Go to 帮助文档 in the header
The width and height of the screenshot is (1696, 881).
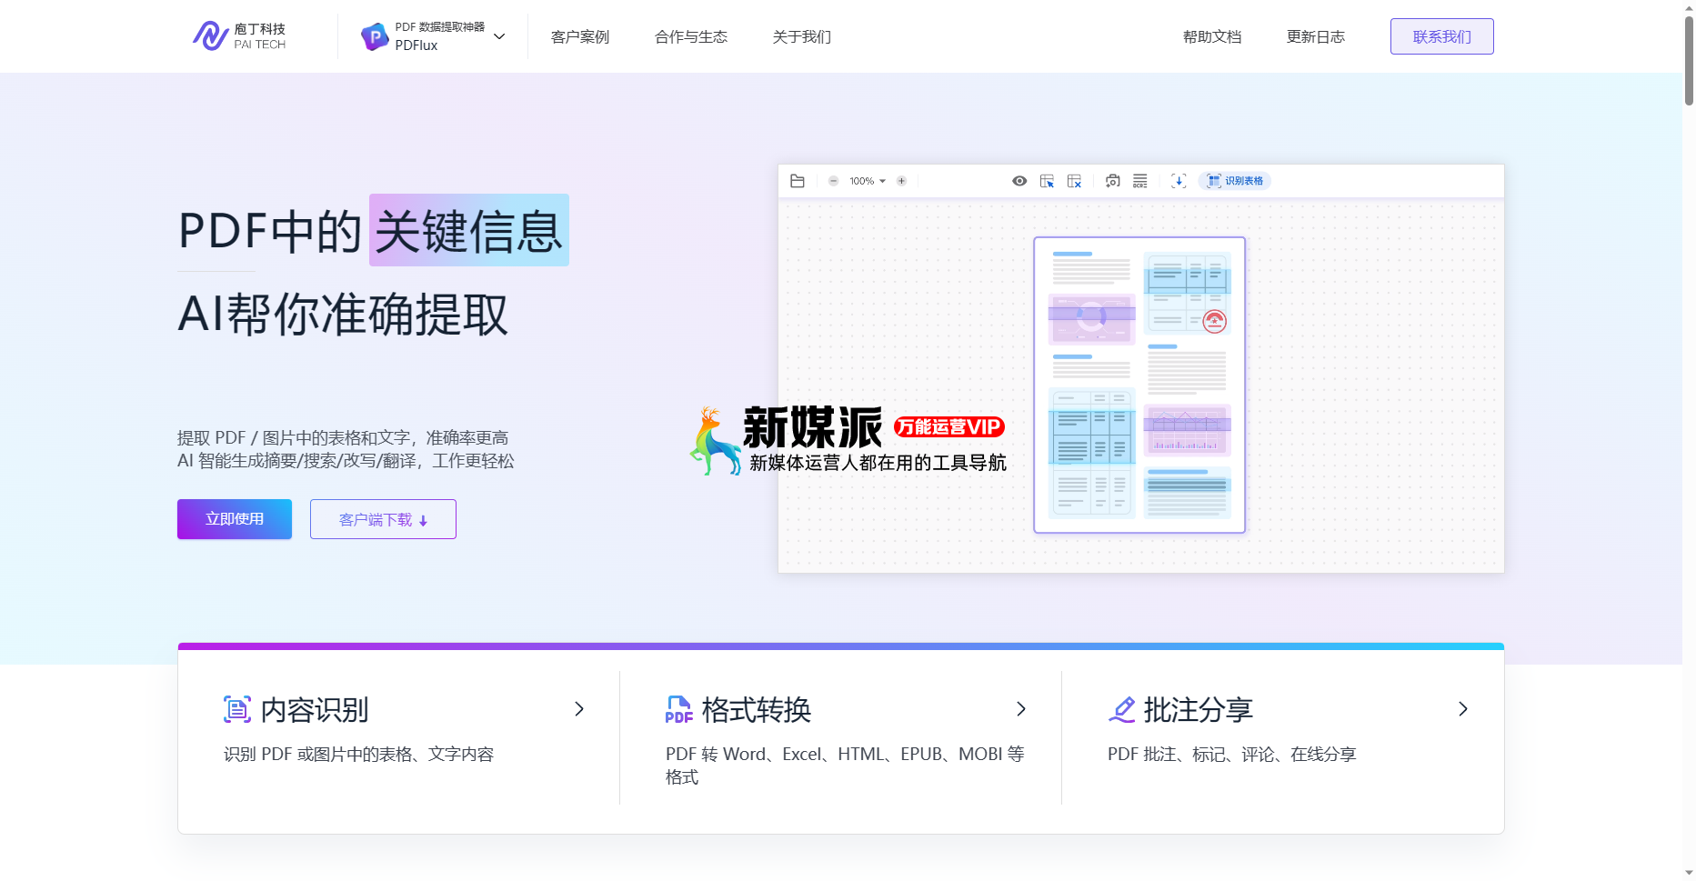[x=1212, y=36]
